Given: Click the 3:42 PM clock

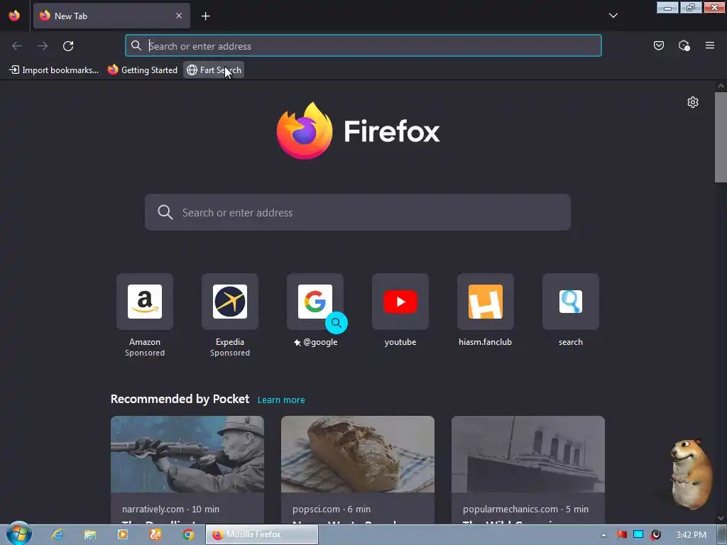Looking at the screenshot, I should tap(691, 535).
